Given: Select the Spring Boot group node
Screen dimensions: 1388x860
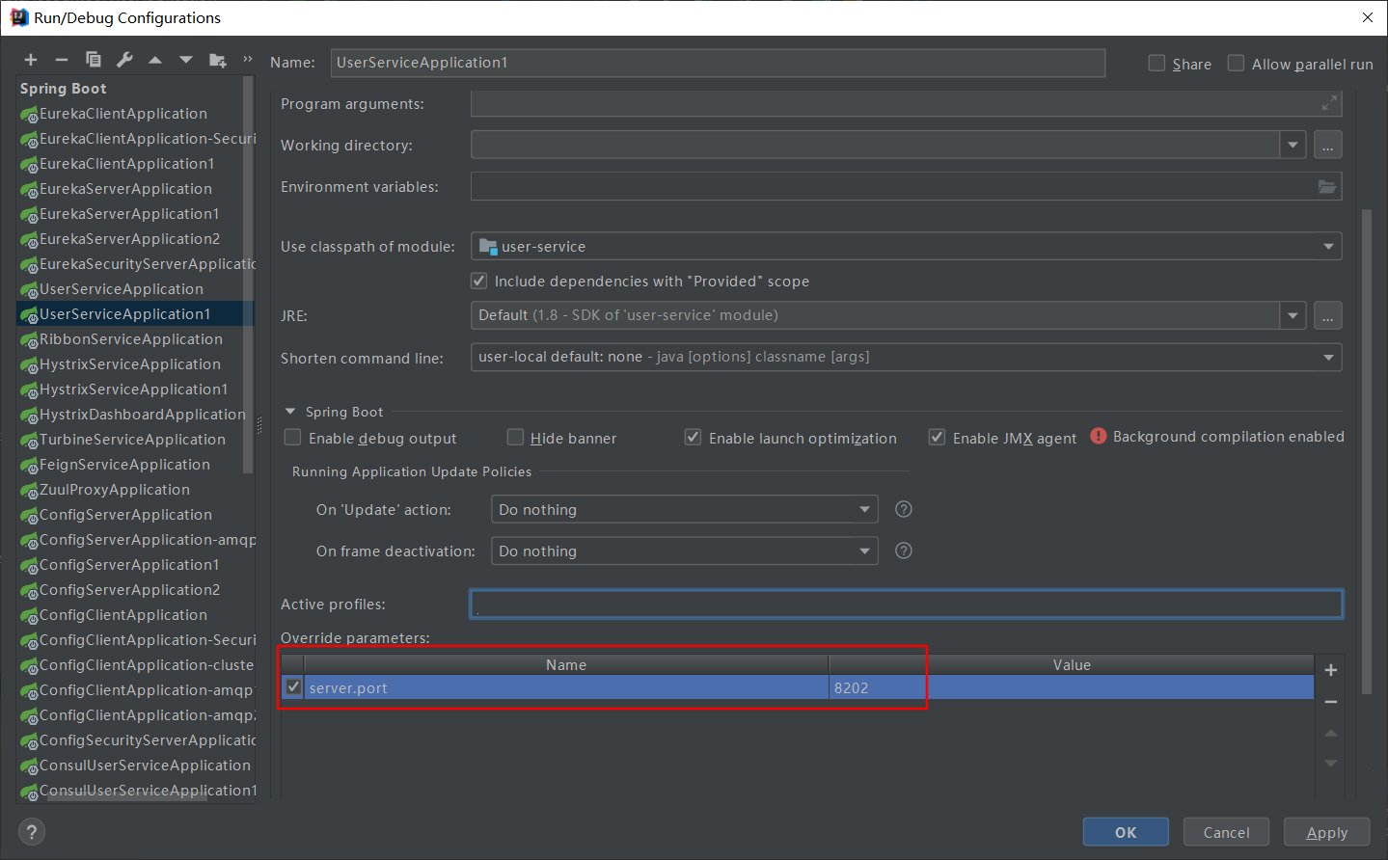Looking at the screenshot, I should coord(64,89).
